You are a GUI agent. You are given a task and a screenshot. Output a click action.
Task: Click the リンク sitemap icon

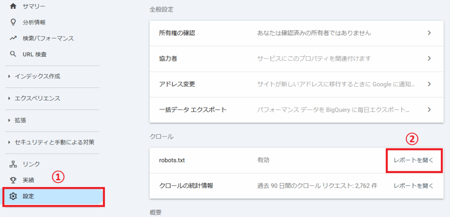(x=13, y=164)
